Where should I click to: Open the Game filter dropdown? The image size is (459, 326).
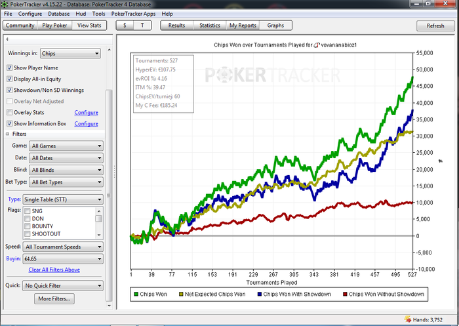[x=66, y=146]
